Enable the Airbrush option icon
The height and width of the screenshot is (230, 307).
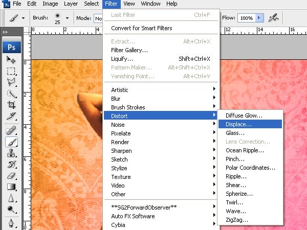tap(274, 18)
